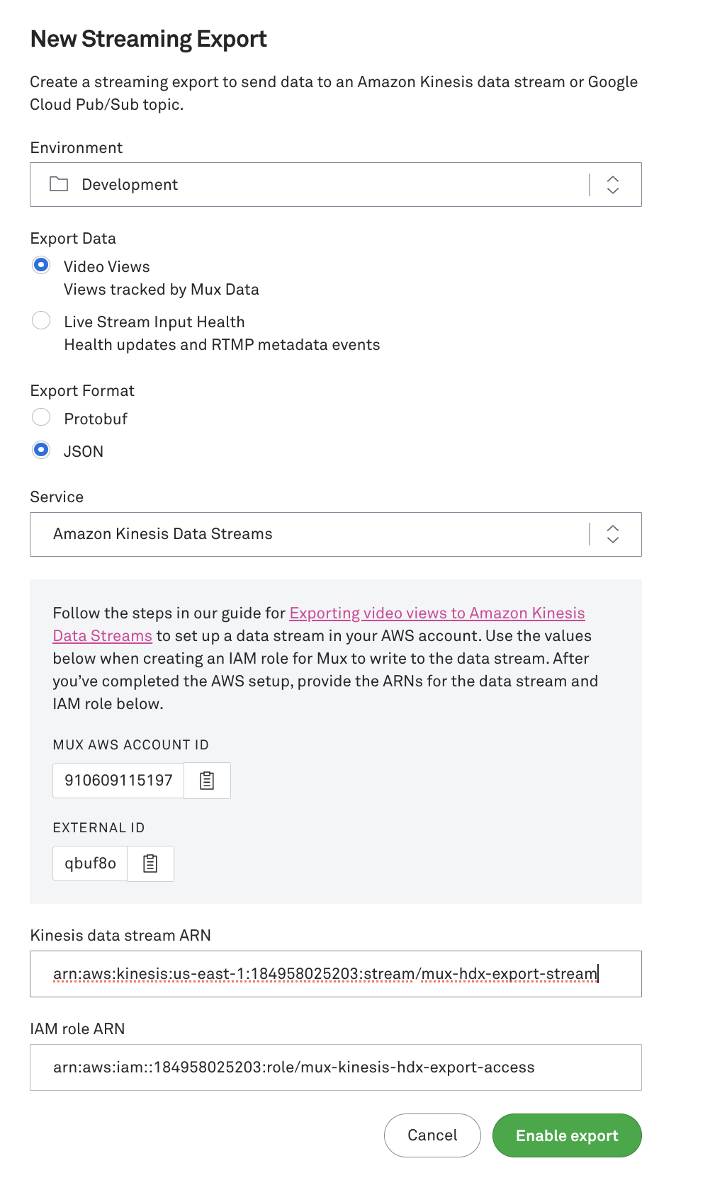Open the Environment dropdown
The width and height of the screenshot is (710, 1190).
click(x=336, y=184)
